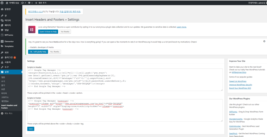This screenshot has width=267, height=137.
Task: Open the 개인정보 settings submenu
Action: (5, 101)
